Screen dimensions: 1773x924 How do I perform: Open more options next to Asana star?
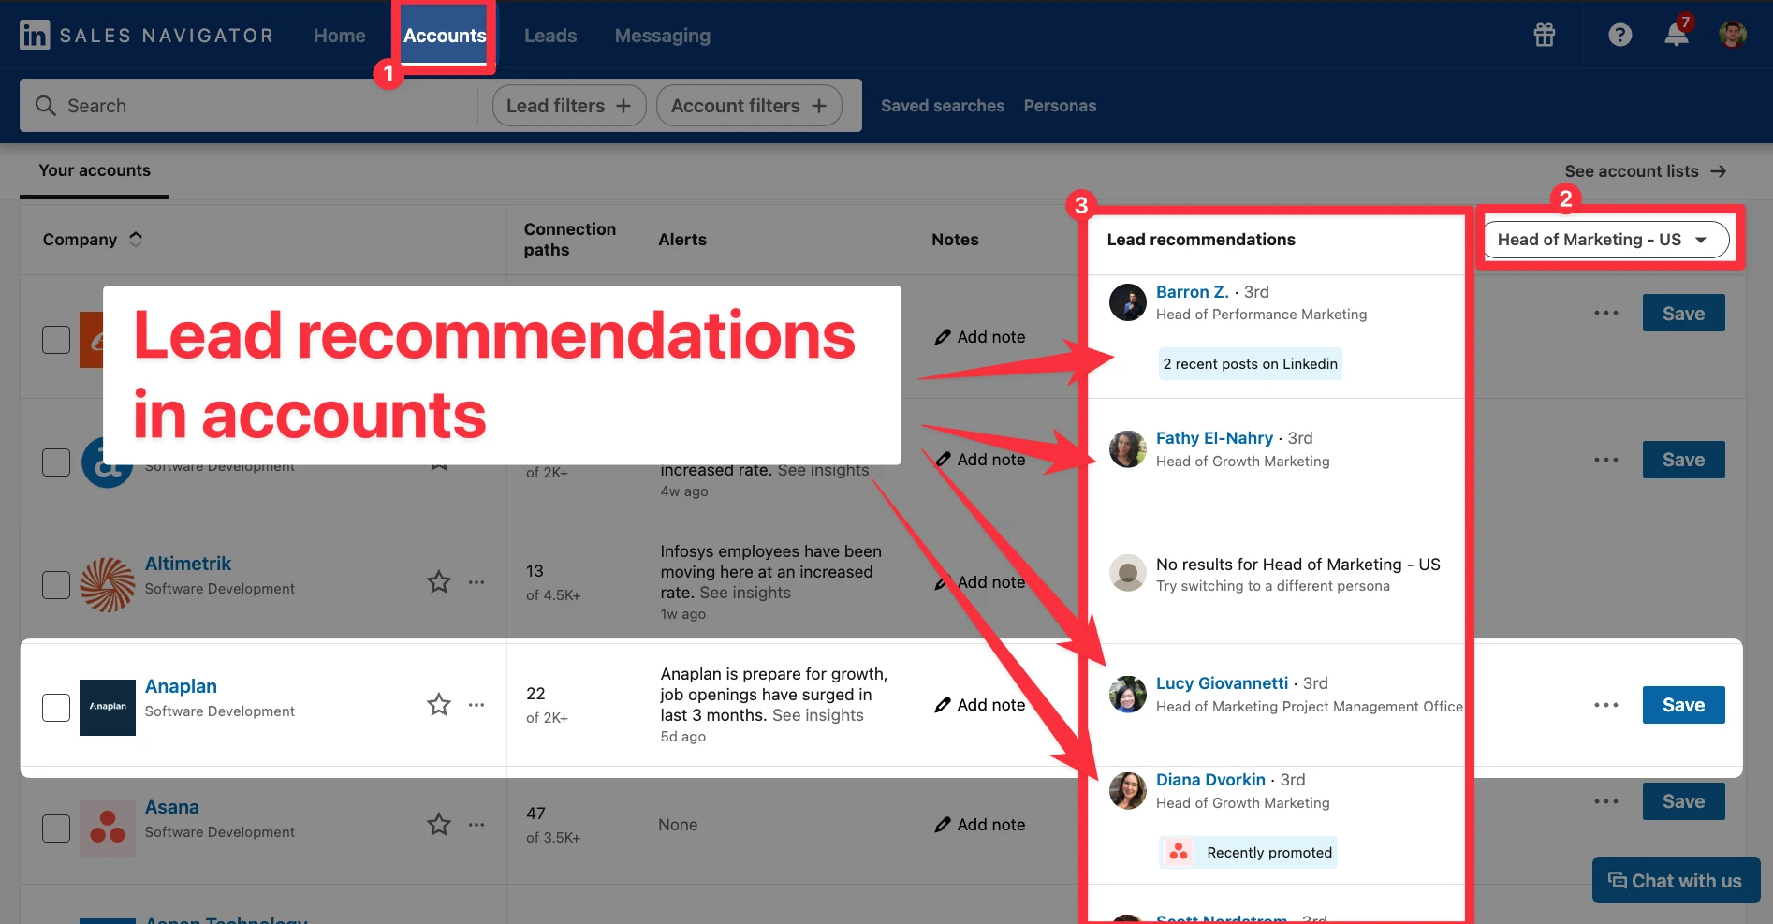click(476, 825)
